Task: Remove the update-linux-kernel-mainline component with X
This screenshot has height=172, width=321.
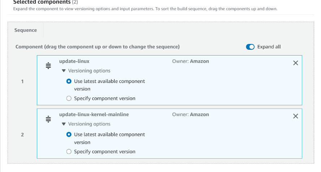Action: pos(295,116)
